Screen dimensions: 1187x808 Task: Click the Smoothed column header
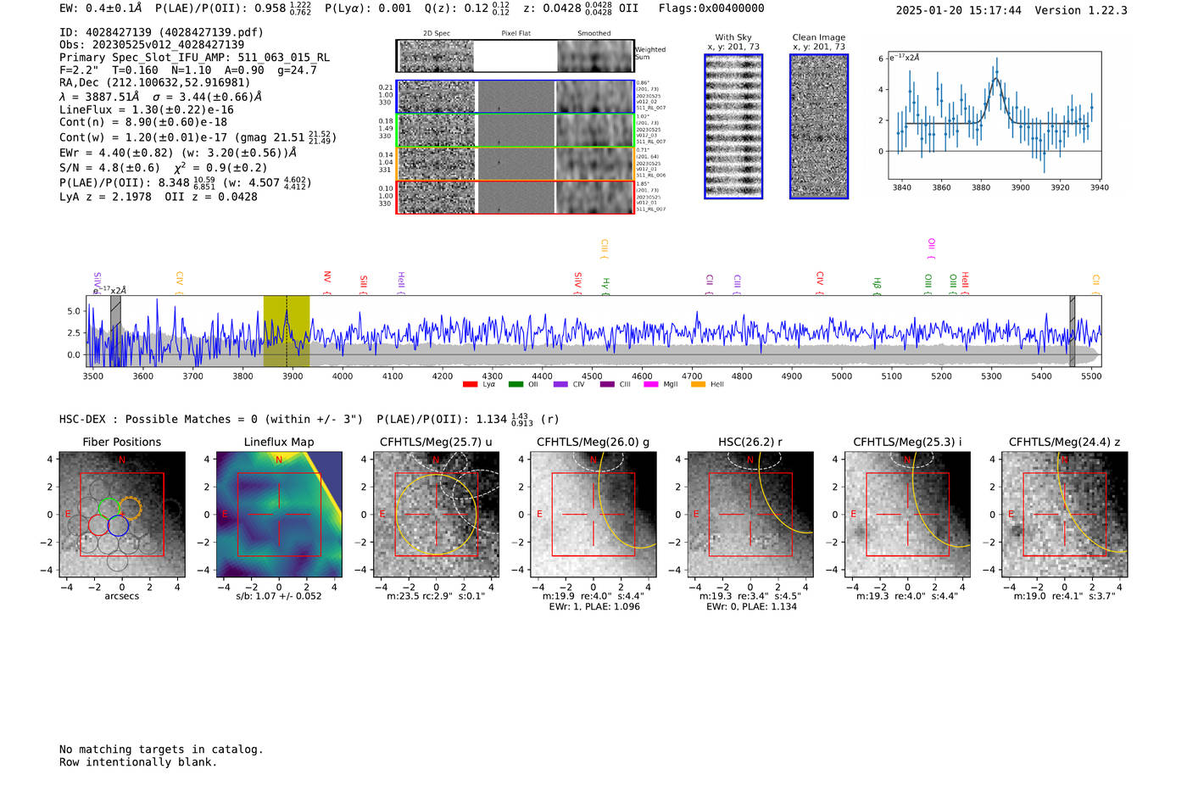coord(594,34)
